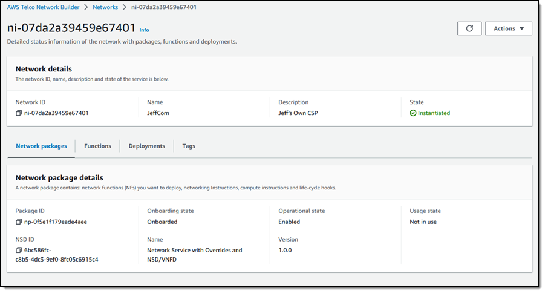This screenshot has height=293, width=545.
Task: Click the version 1.0.0 value
Action: click(x=285, y=250)
